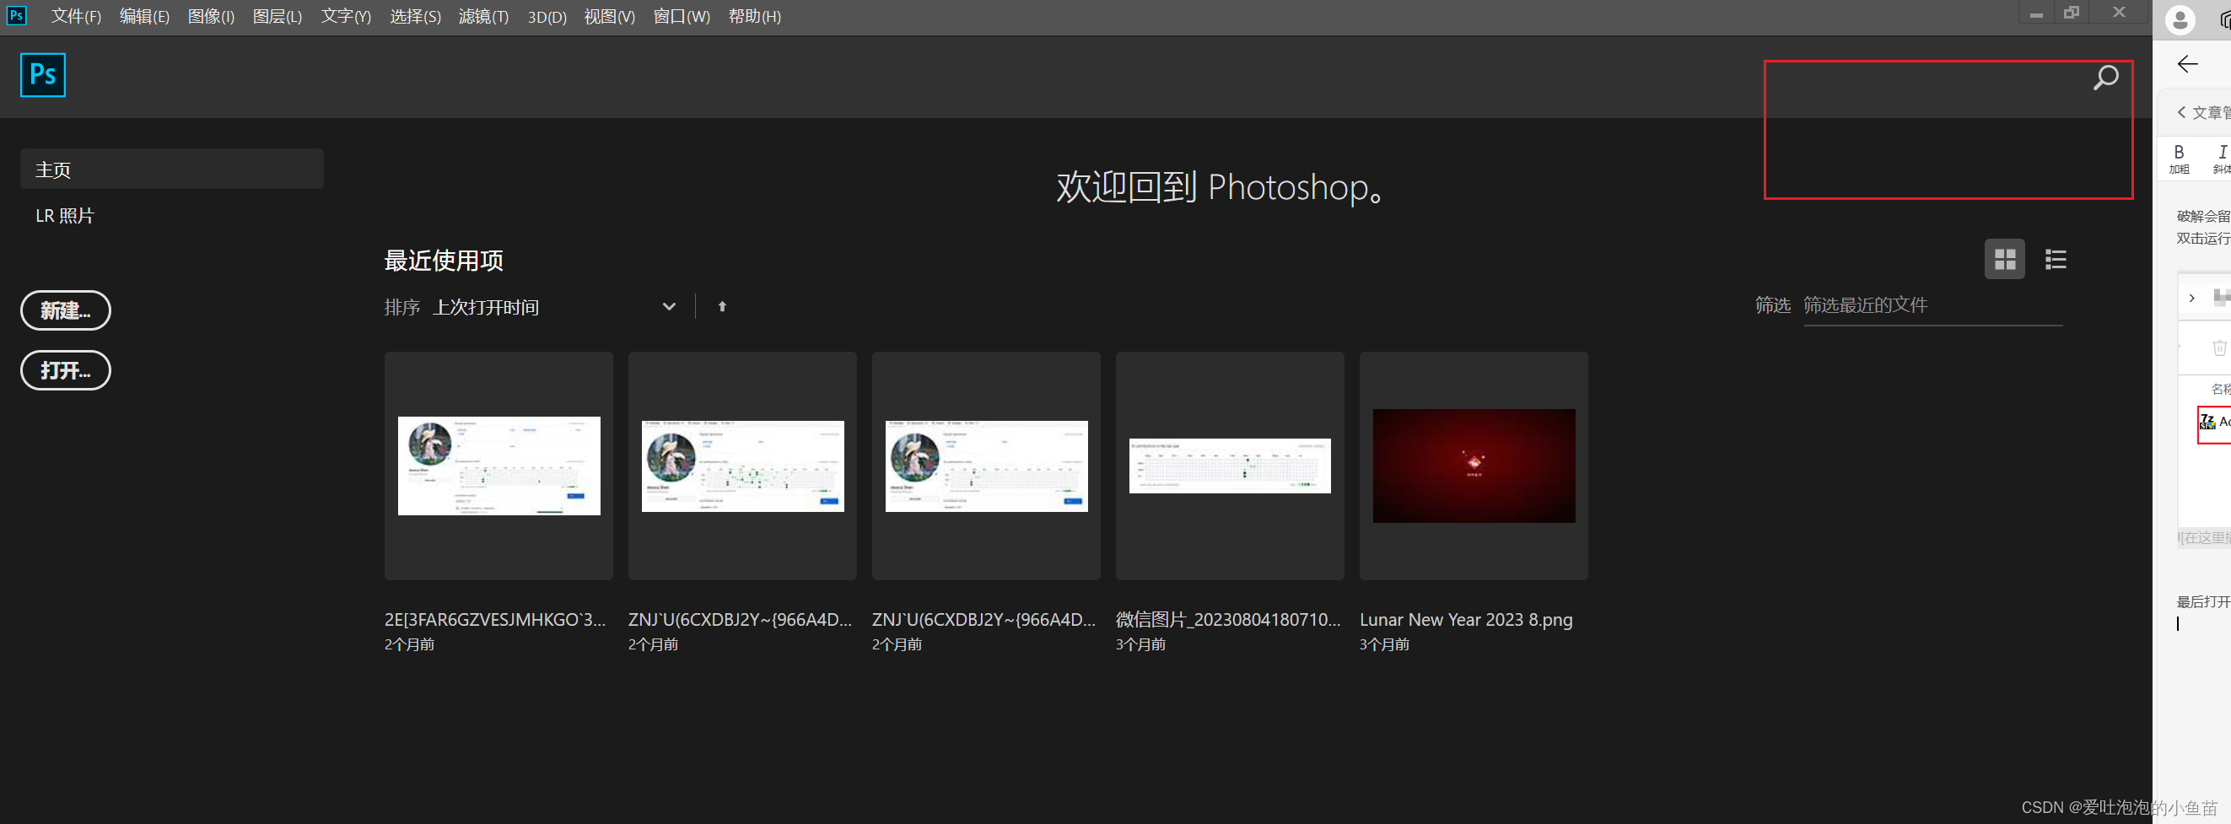Image resolution: width=2231 pixels, height=824 pixels.
Task: Open the 选择(S) menu
Action: coord(415,16)
